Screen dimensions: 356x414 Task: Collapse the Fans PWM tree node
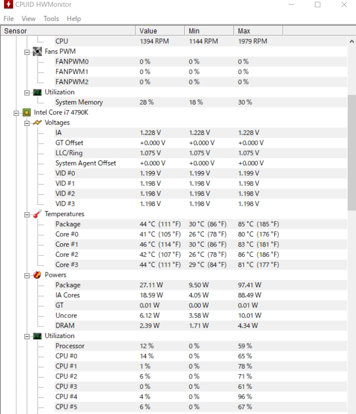[x=27, y=51]
